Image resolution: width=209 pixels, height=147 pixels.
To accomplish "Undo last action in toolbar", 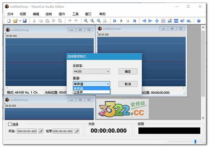I will click(70, 21).
